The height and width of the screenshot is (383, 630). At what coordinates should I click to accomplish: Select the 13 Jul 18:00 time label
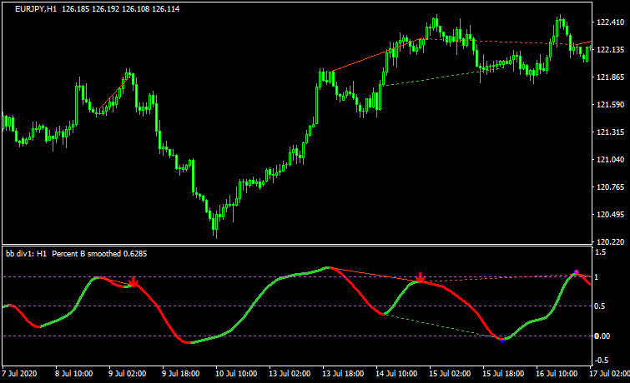(343, 375)
